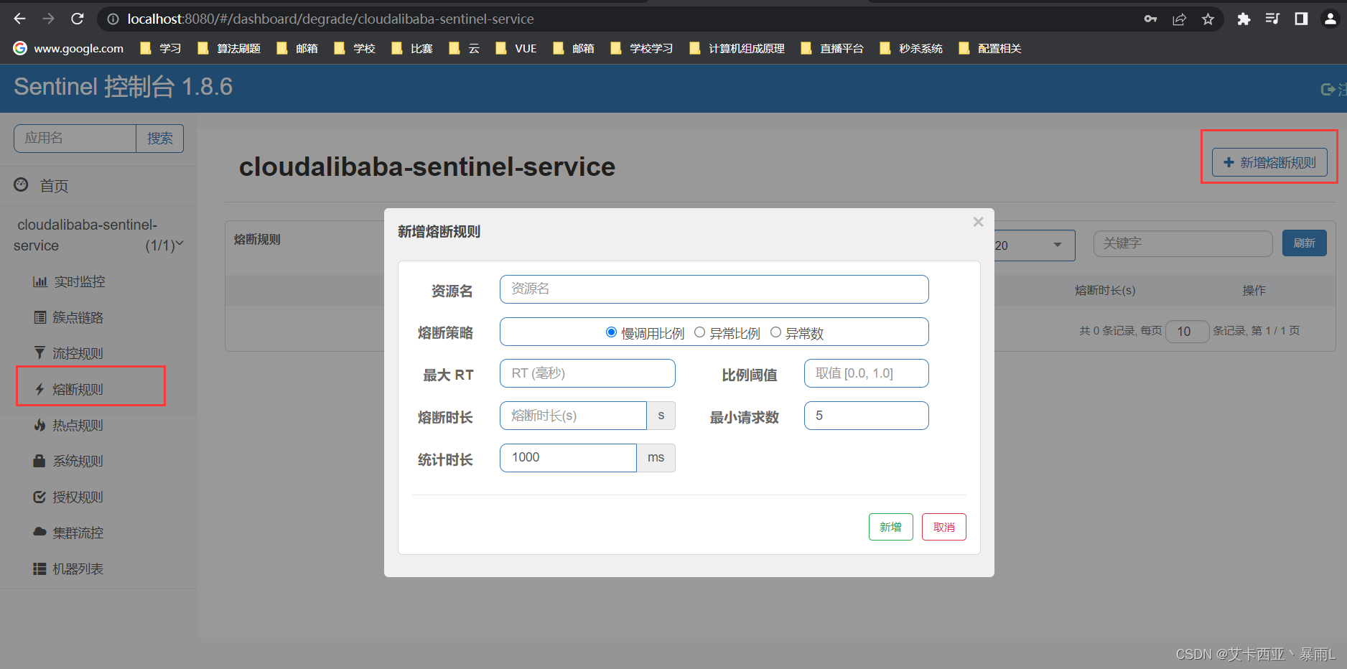Focus the 应用名 search input
The height and width of the screenshot is (669, 1347).
pyautogui.click(x=75, y=138)
